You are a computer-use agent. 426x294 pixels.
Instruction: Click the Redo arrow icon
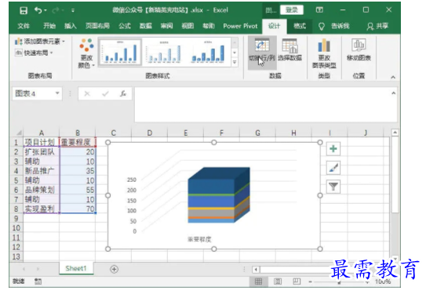click(56, 10)
